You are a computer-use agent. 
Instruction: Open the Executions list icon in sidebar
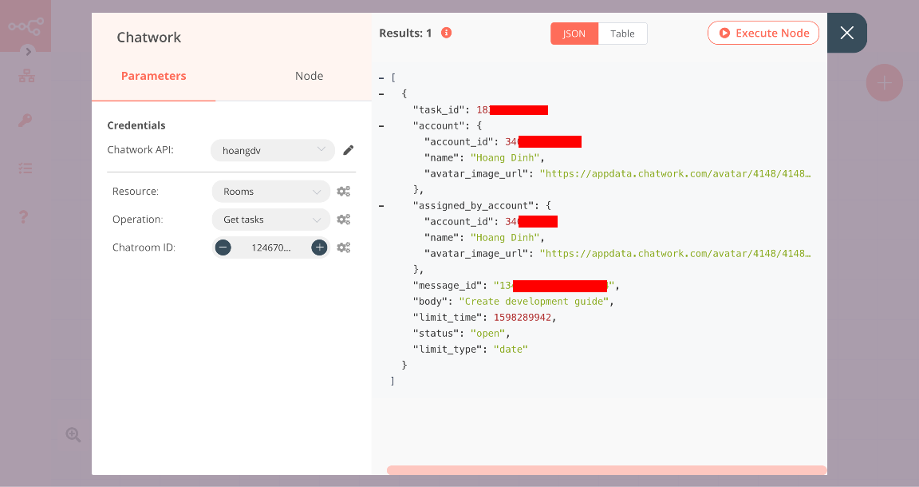pos(26,168)
